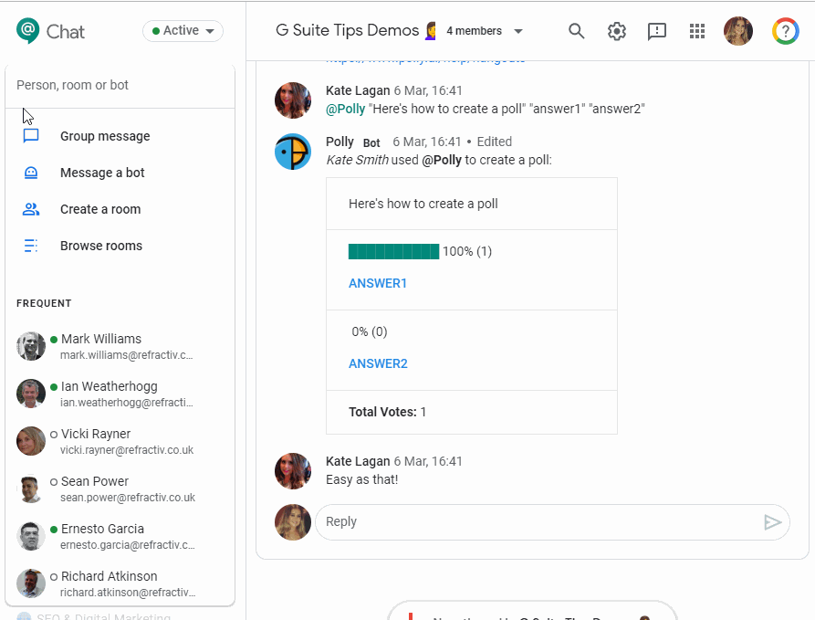Open search in the room
The width and height of the screenshot is (815, 620).
click(576, 30)
